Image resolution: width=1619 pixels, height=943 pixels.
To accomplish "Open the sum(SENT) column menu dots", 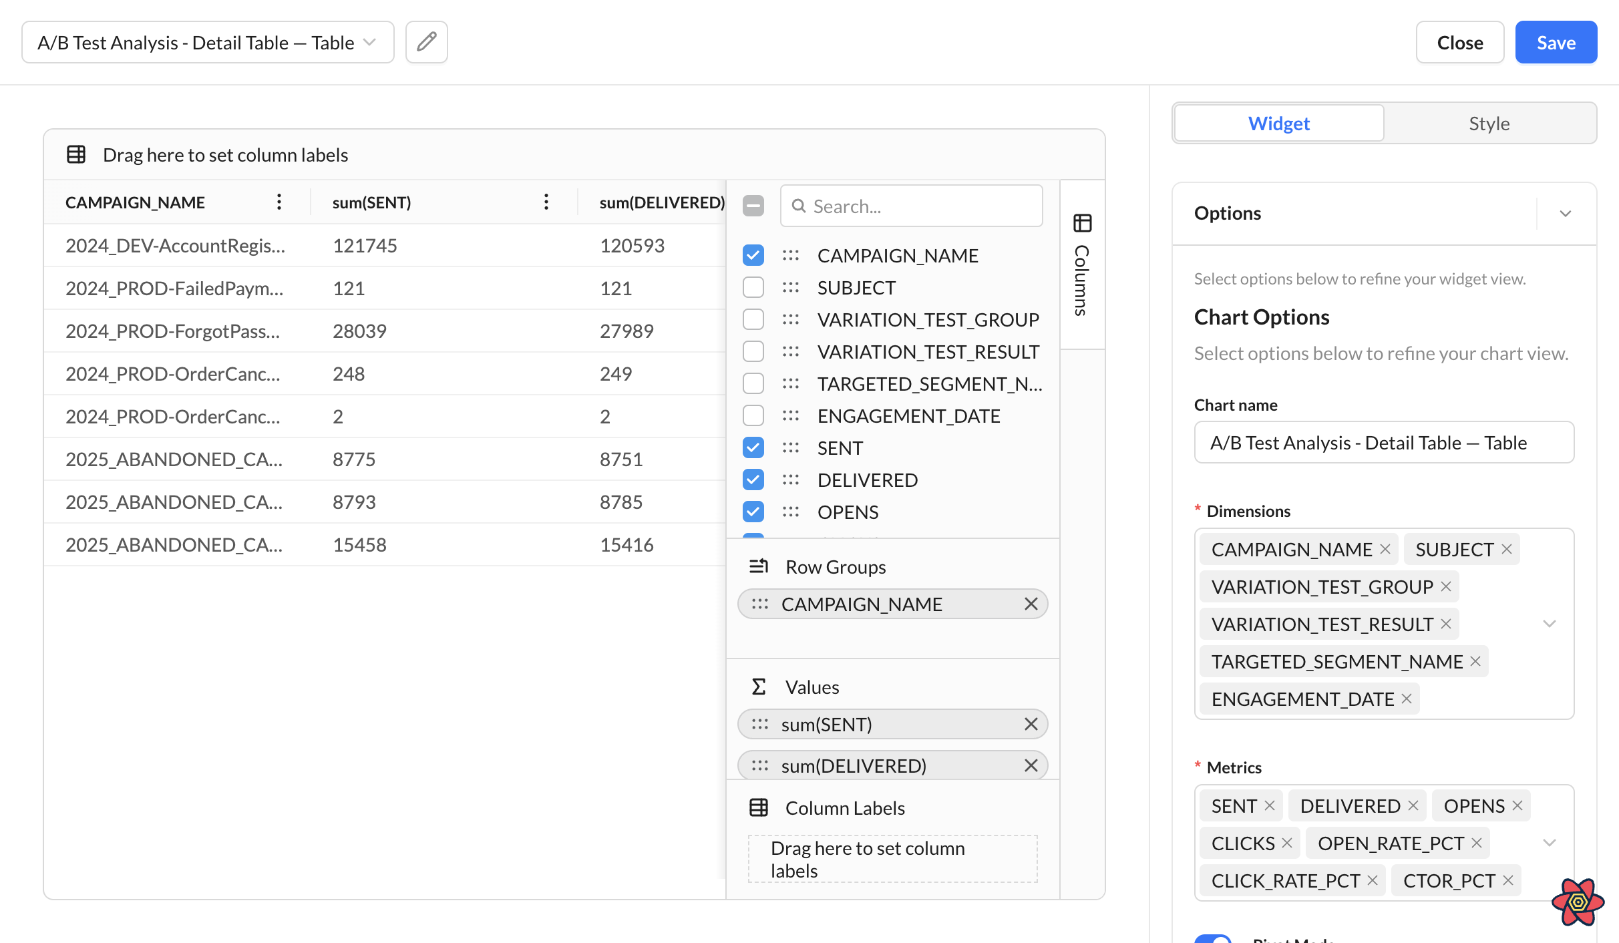I will pyautogui.click(x=546, y=202).
